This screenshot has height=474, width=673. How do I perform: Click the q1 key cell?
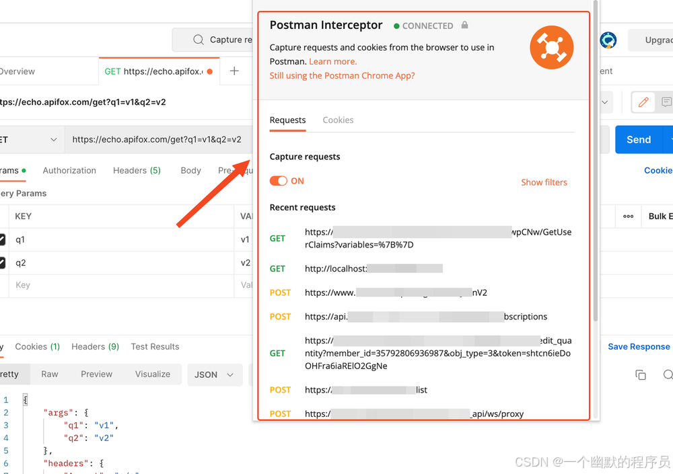[x=121, y=239]
